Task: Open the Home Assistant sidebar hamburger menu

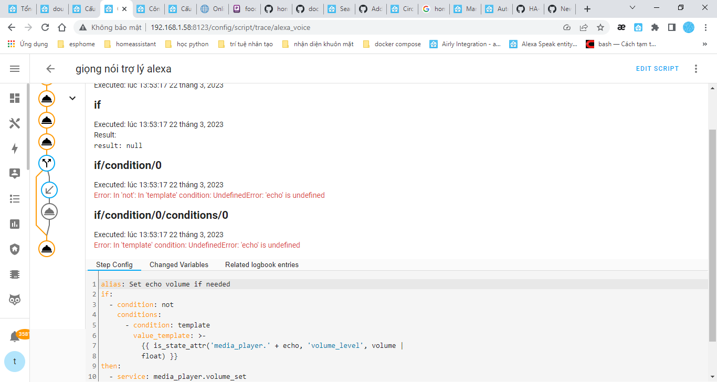Action: pyautogui.click(x=15, y=69)
